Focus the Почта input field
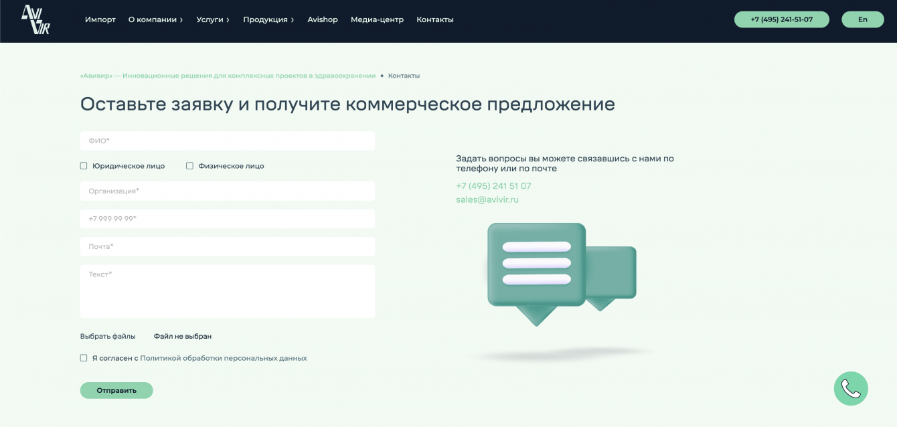Image resolution: width=897 pixels, height=427 pixels. 228,246
